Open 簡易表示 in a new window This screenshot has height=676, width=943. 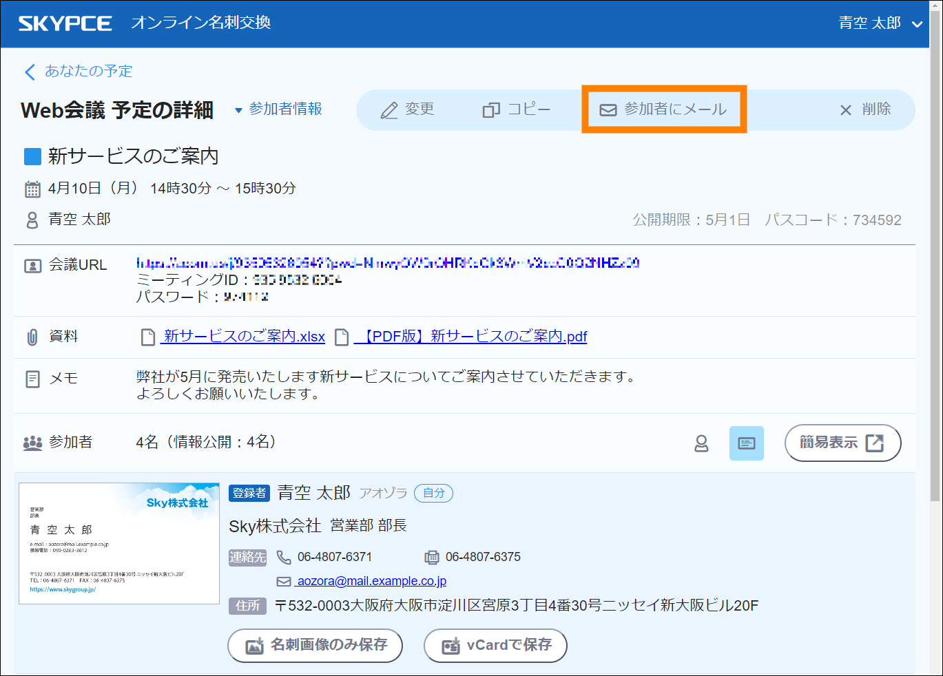click(842, 443)
